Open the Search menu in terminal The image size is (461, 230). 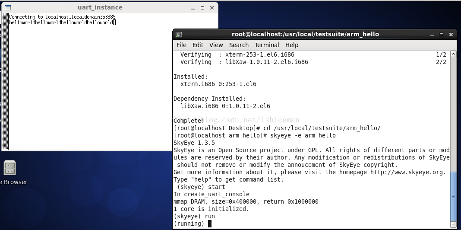[x=239, y=45]
